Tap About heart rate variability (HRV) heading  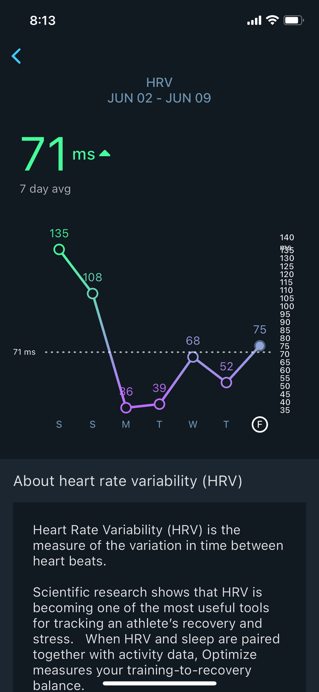(x=128, y=481)
